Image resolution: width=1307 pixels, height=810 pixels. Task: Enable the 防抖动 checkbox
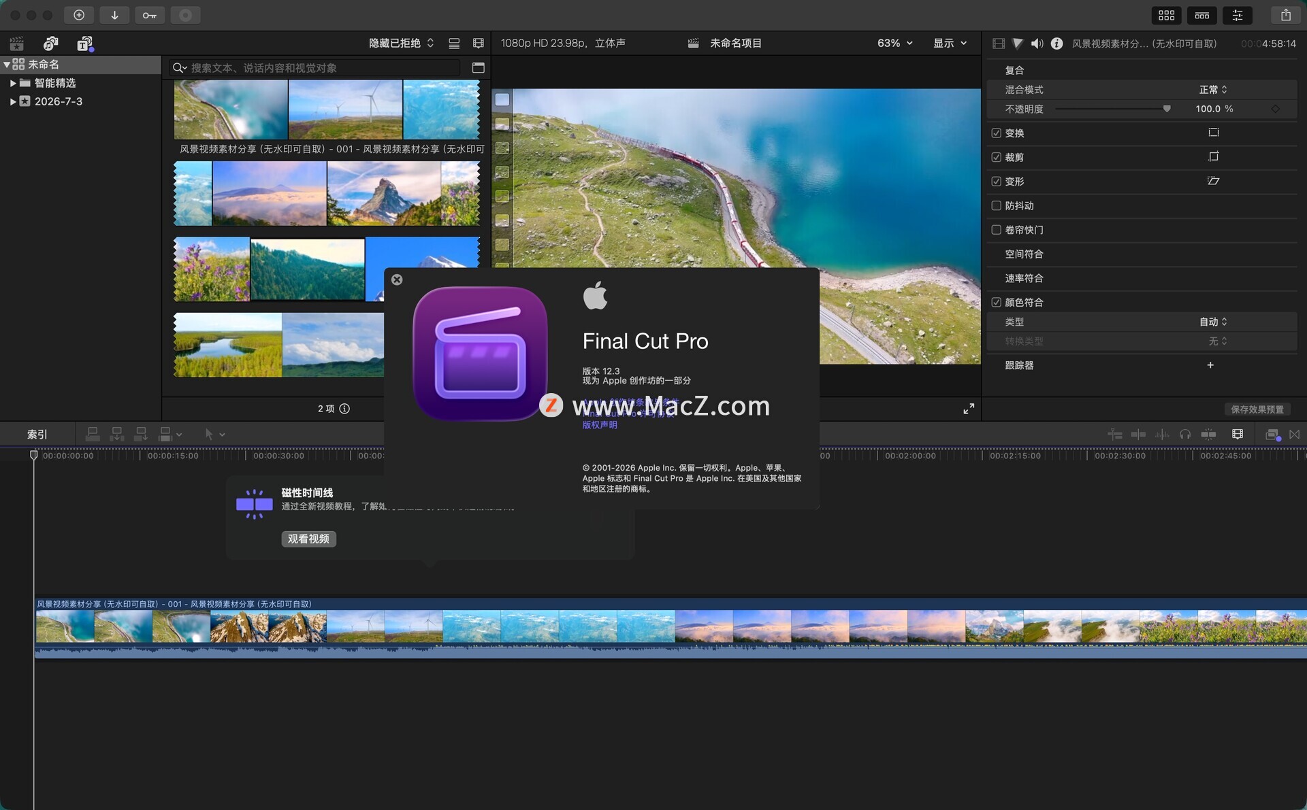[997, 205]
